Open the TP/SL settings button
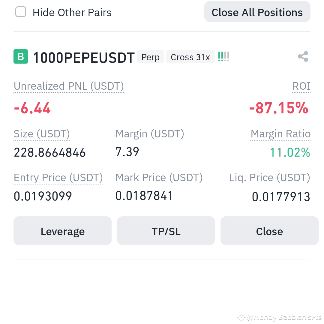The width and height of the screenshot is (324, 324). click(x=166, y=231)
